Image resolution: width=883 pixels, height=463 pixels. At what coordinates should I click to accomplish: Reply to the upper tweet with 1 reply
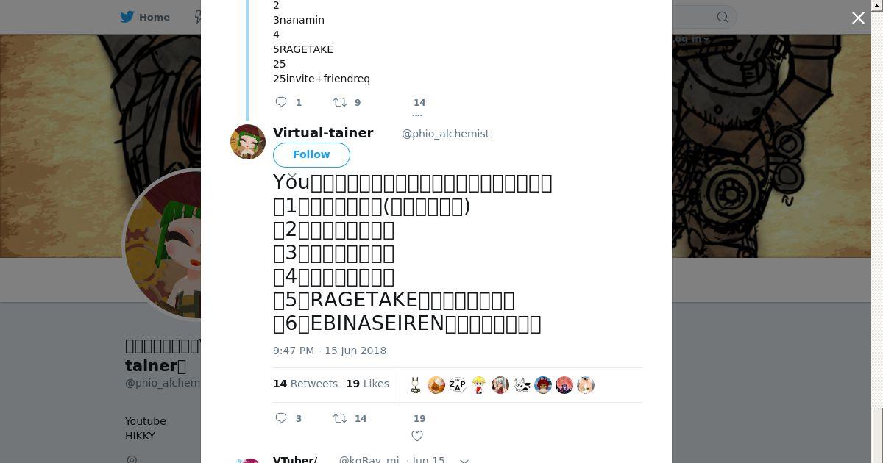click(281, 102)
